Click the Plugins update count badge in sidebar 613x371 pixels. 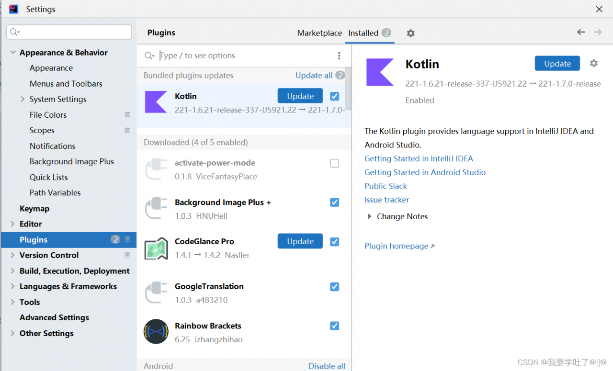click(115, 239)
